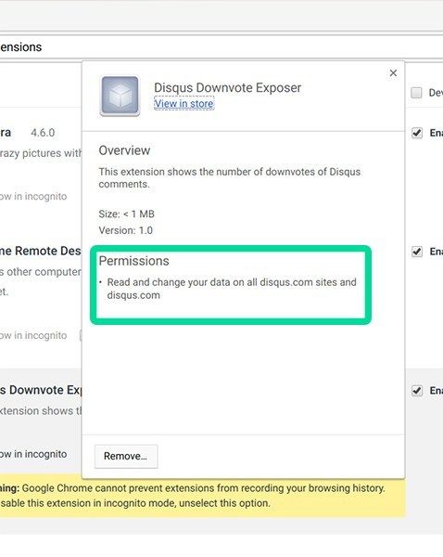Click the Extensions page heading
This screenshot has height=557, width=443.
click(21, 47)
